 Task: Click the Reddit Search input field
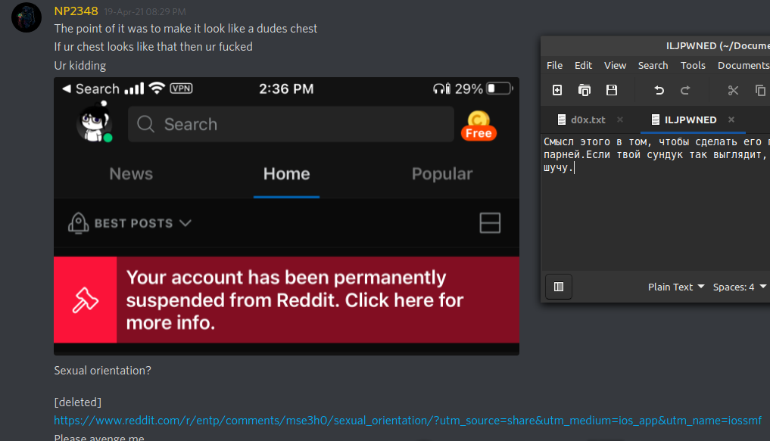pos(291,124)
